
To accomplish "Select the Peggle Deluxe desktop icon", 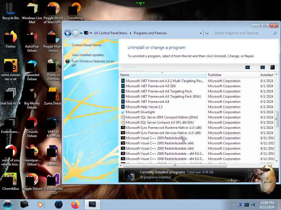I will pyautogui.click(x=32, y=182).
